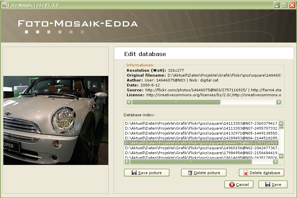
Task: Click Informationen horizontal scrollbar thumb
Action: tap(176, 102)
